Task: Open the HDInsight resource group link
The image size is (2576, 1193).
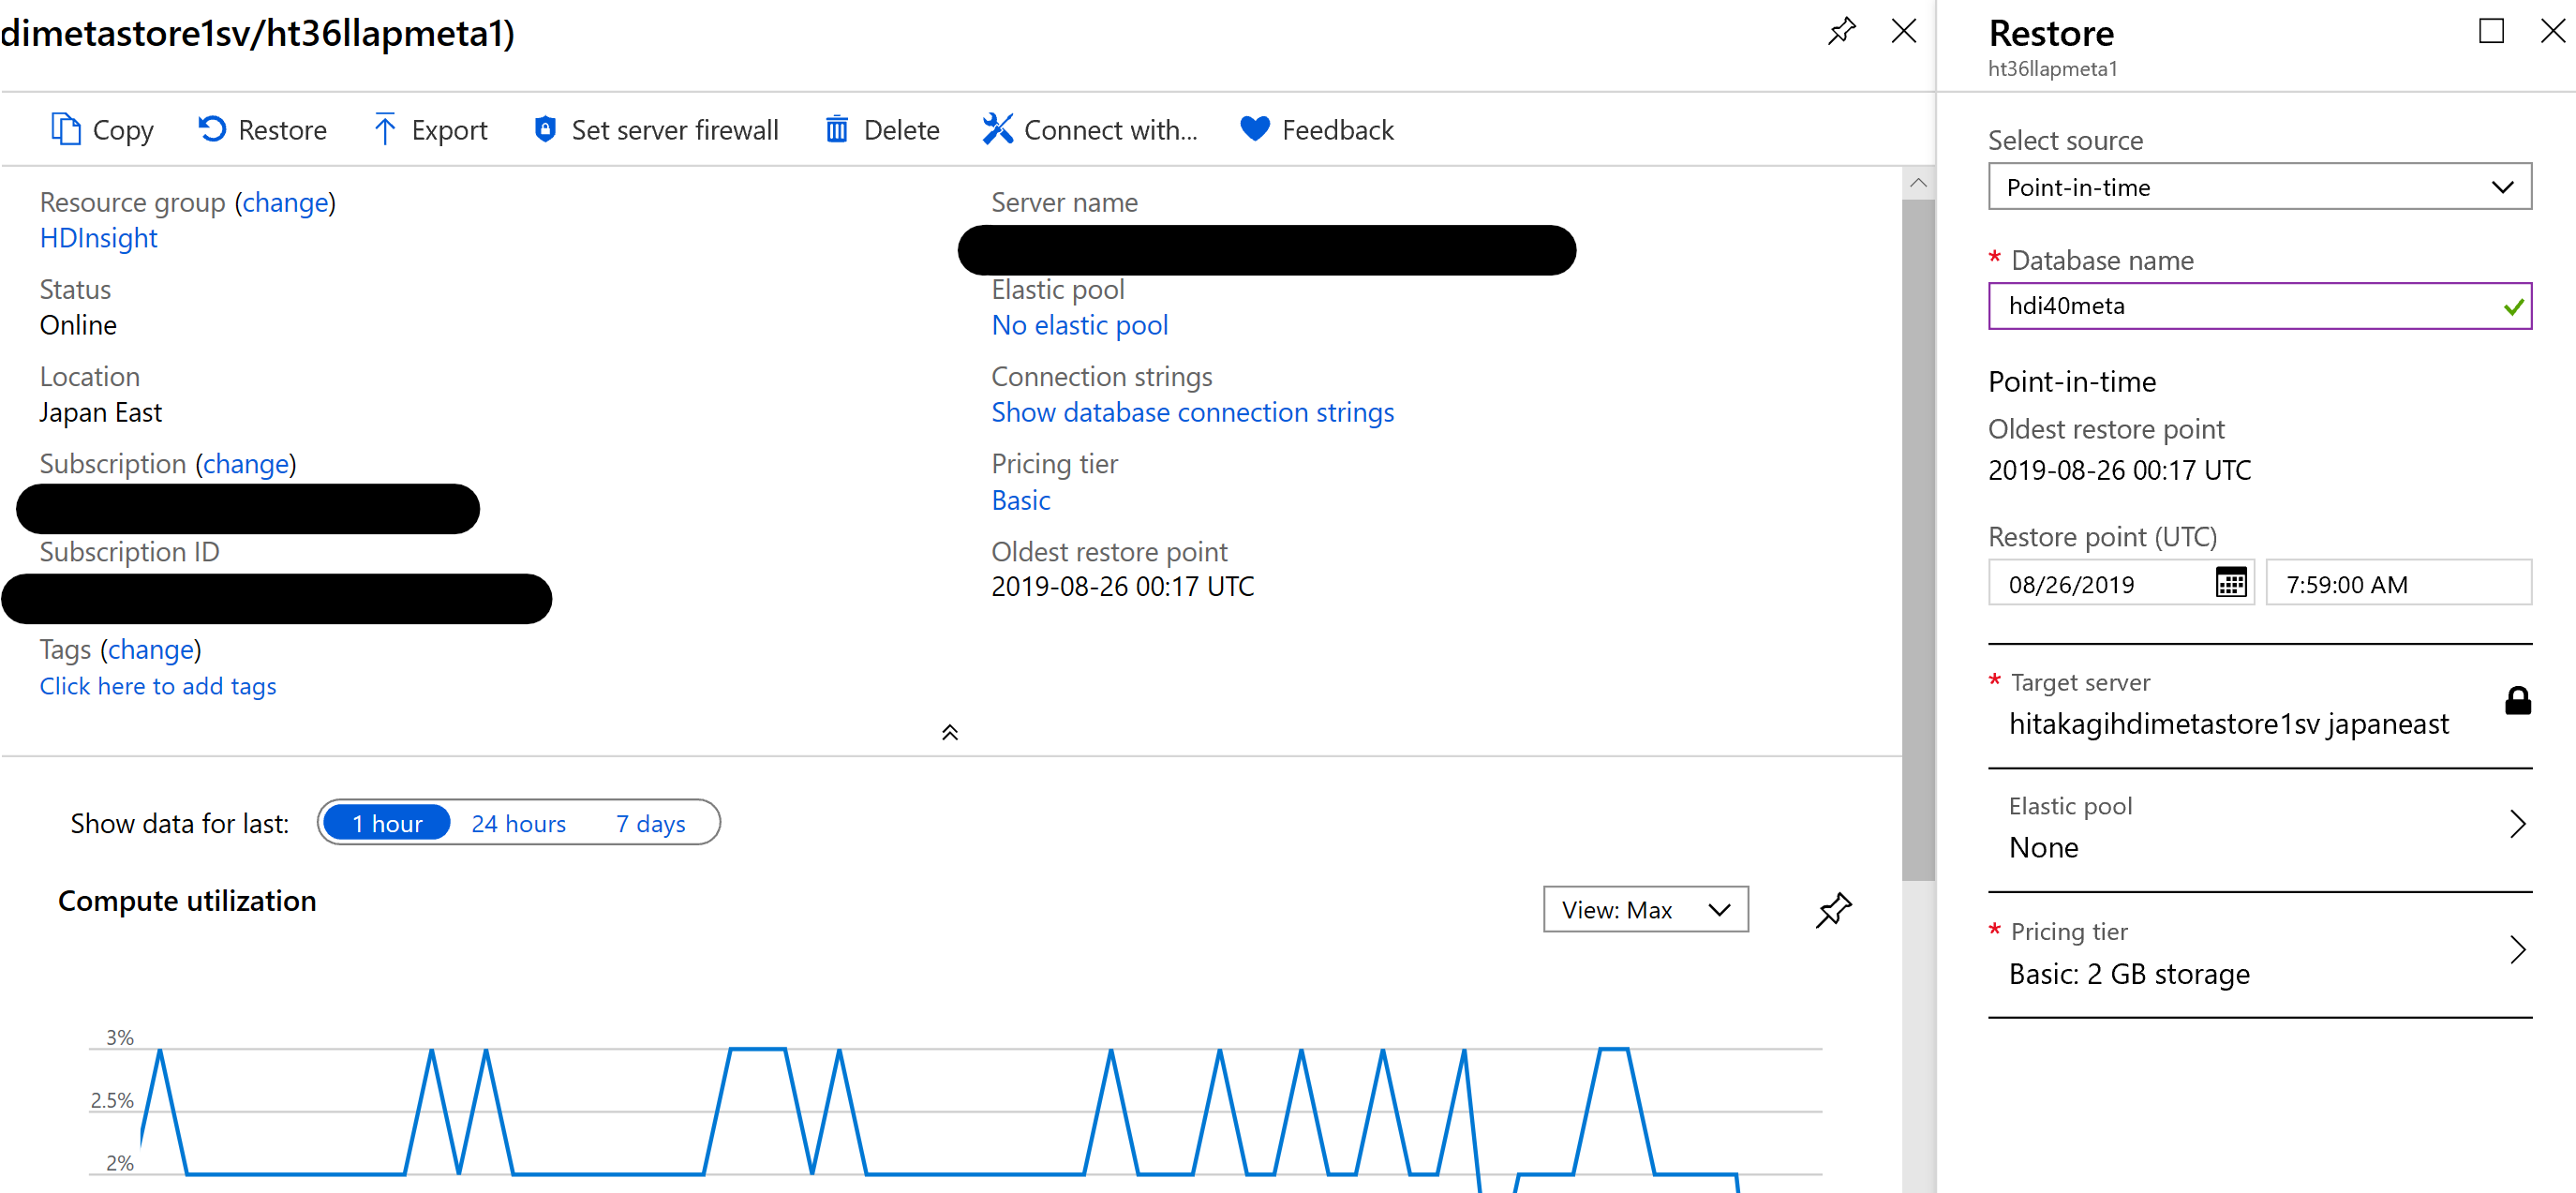Action: [99, 238]
